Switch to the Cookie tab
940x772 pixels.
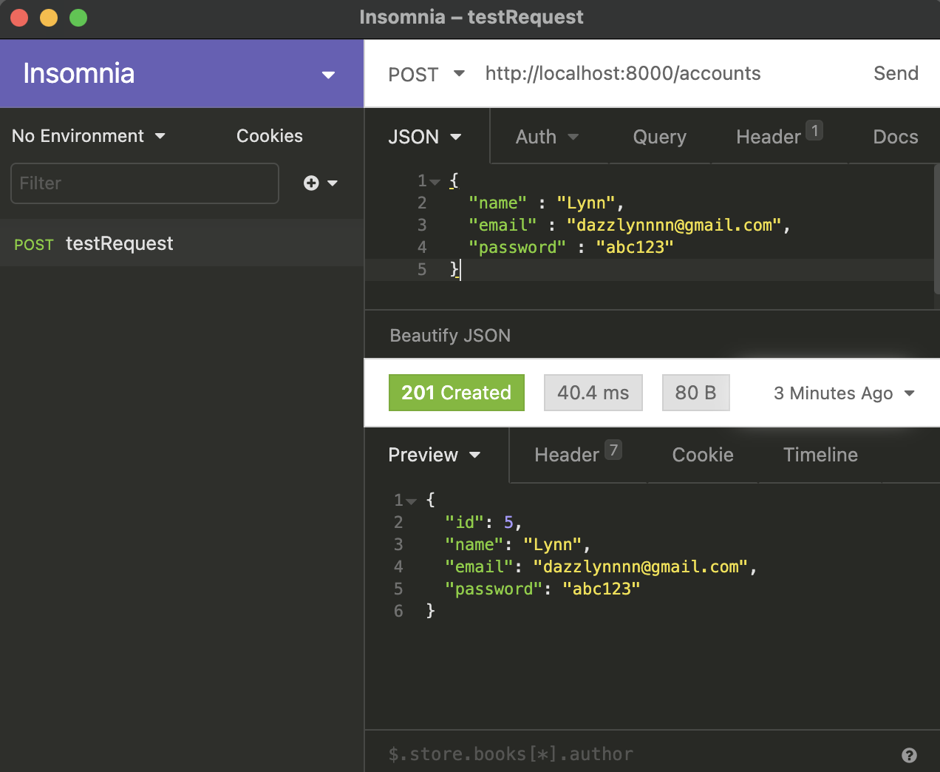tap(703, 455)
